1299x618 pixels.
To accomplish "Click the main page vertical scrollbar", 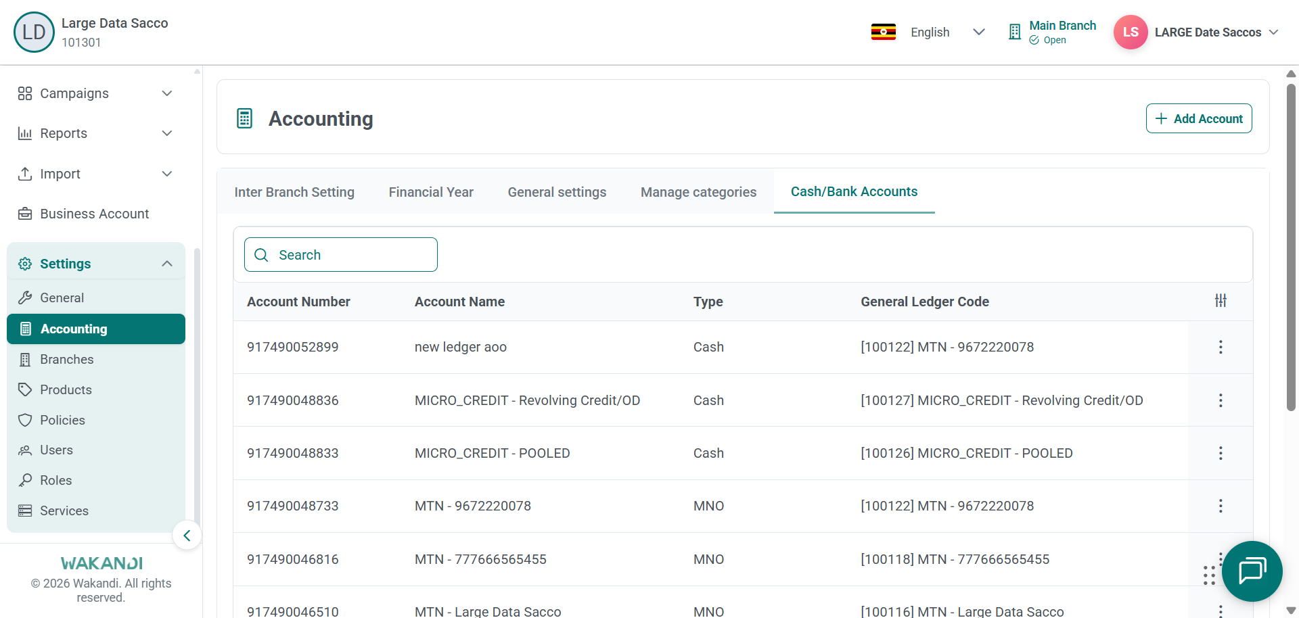I will tap(1291, 247).
